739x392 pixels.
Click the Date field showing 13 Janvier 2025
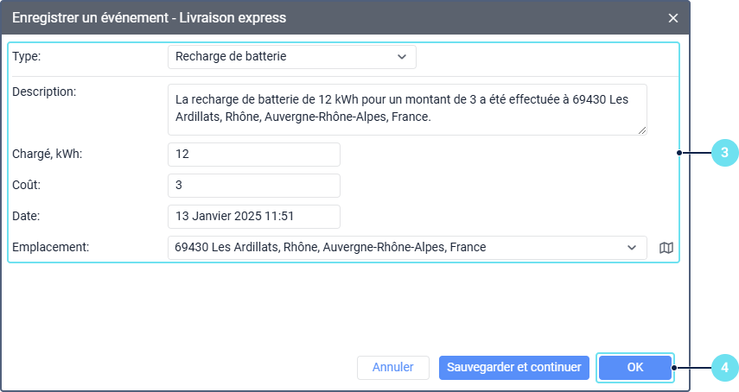click(253, 217)
